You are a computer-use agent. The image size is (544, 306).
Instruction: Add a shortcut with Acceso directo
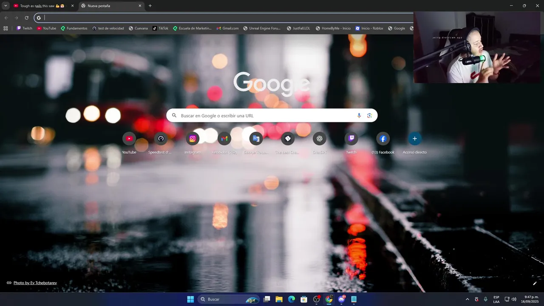(x=415, y=143)
